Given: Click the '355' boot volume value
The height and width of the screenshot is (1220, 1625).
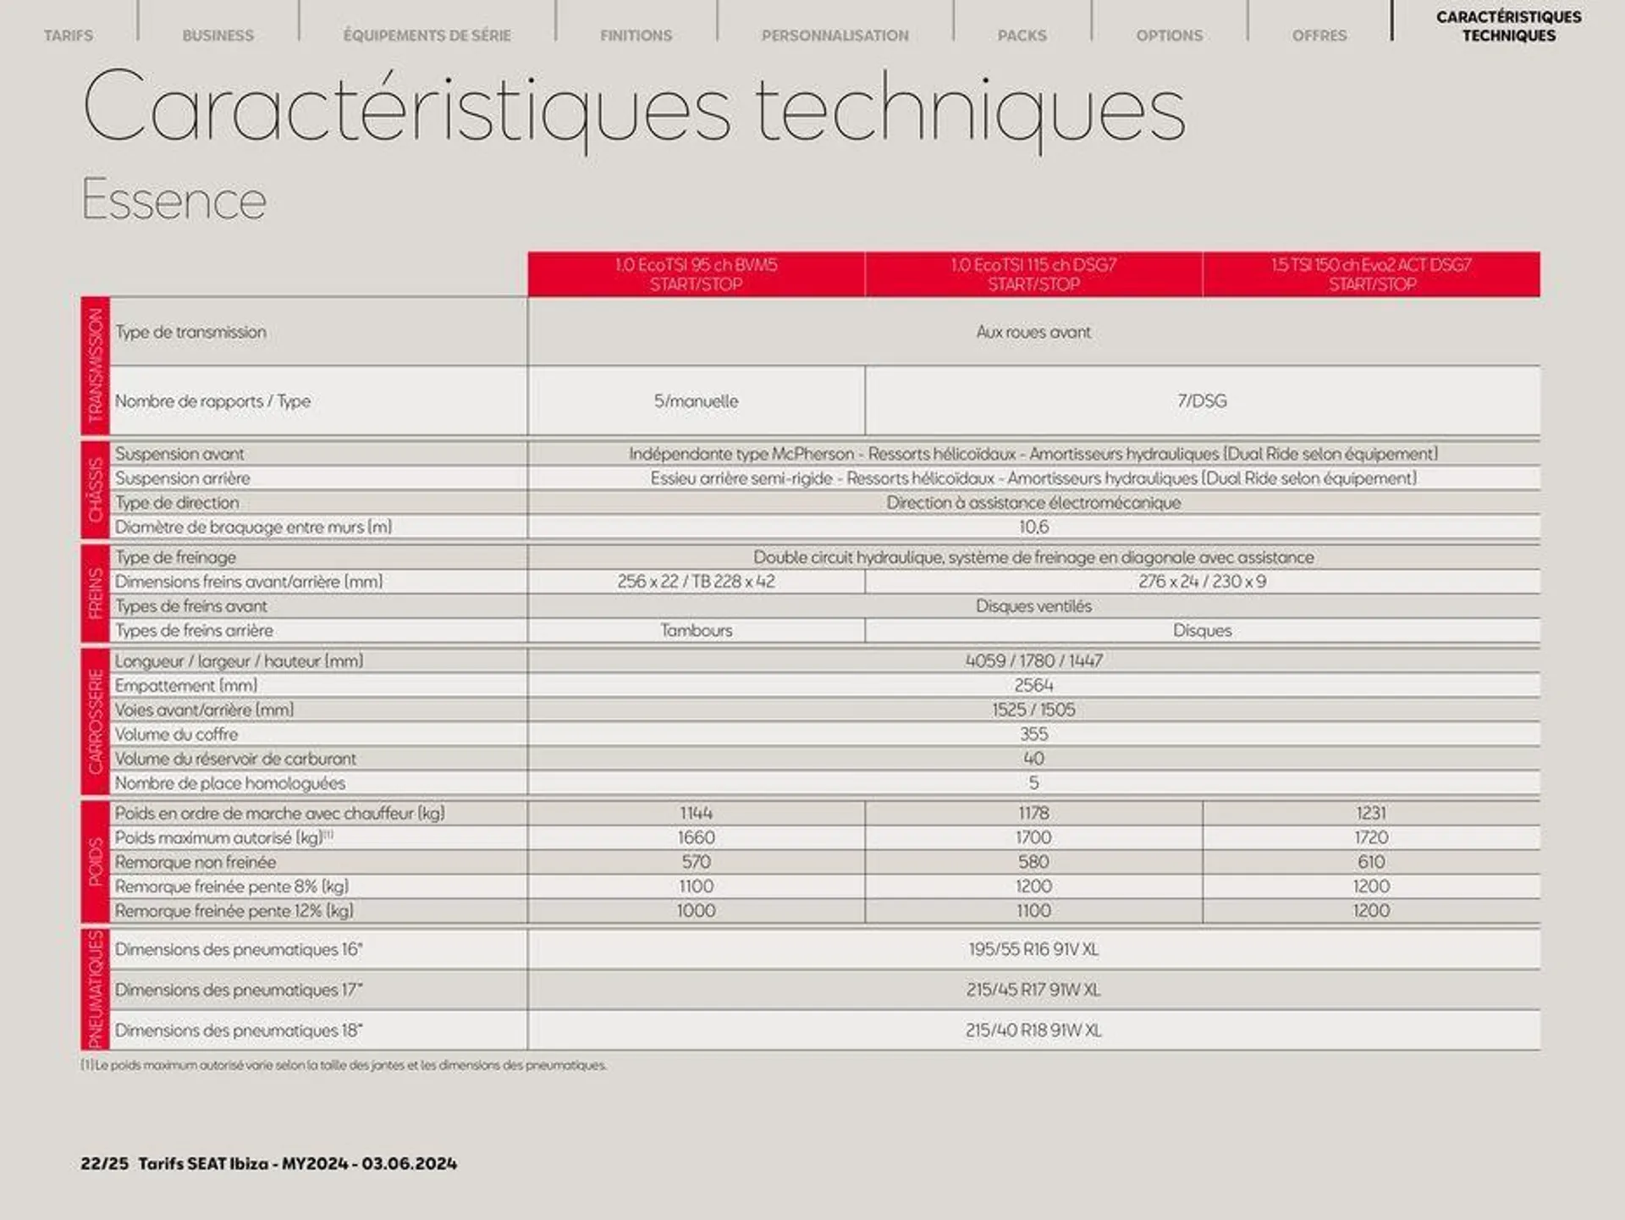Looking at the screenshot, I should click(x=1033, y=734).
